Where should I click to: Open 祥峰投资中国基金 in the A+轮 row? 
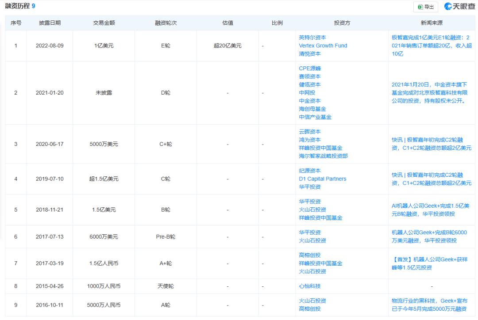pyautogui.click(x=320, y=263)
